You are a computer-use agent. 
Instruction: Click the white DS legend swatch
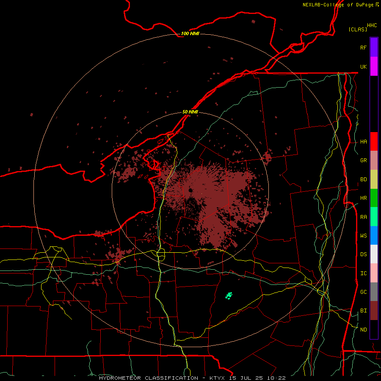[374, 254]
